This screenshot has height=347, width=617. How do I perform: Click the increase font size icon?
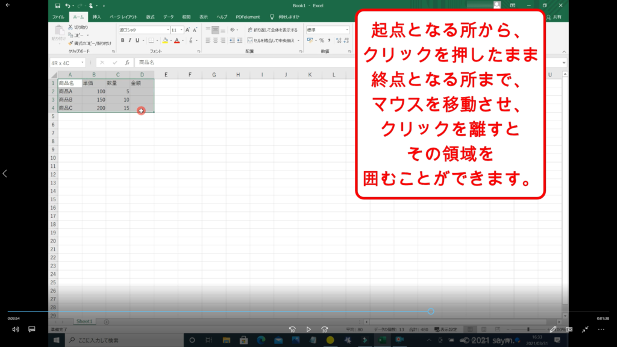pos(188,30)
